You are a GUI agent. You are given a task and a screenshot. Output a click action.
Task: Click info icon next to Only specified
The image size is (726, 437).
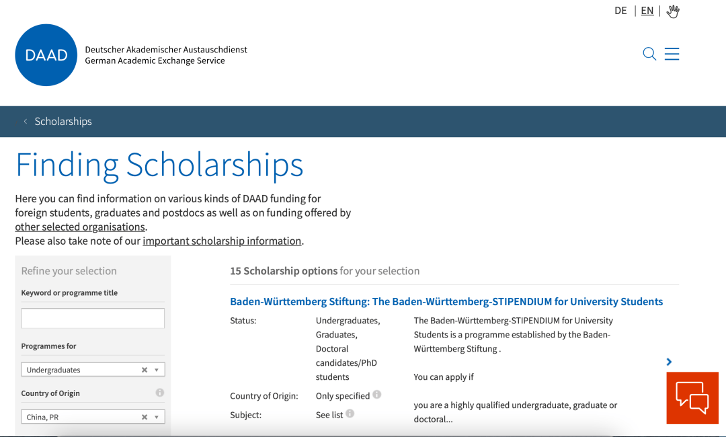[x=377, y=395]
